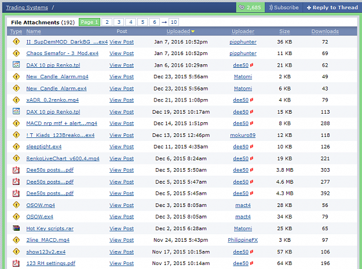Click the icon beside xADR_0.2renko.mq4
362x269 pixels.
tap(16, 100)
